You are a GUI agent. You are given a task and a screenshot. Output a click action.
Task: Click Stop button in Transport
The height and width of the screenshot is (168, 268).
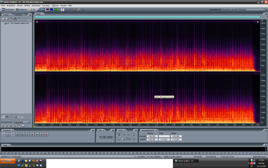pyautogui.click(x=3, y=134)
